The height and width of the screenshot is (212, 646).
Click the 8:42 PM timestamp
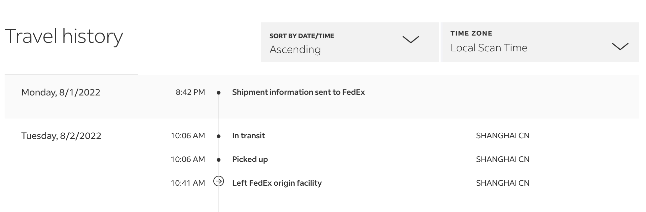[190, 92]
